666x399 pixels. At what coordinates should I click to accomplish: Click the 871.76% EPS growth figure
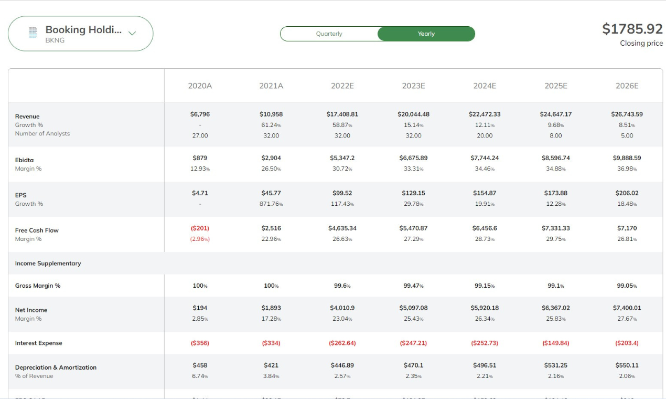[x=271, y=204]
